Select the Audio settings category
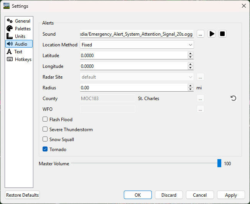 [x=19, y=44]
